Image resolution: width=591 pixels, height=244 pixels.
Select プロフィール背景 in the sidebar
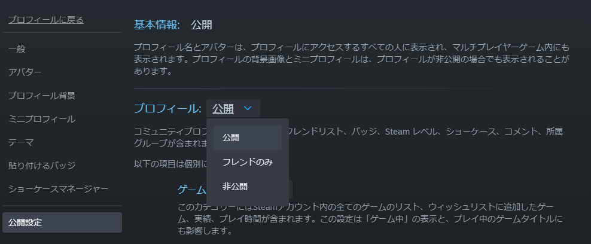coord(42,96)
